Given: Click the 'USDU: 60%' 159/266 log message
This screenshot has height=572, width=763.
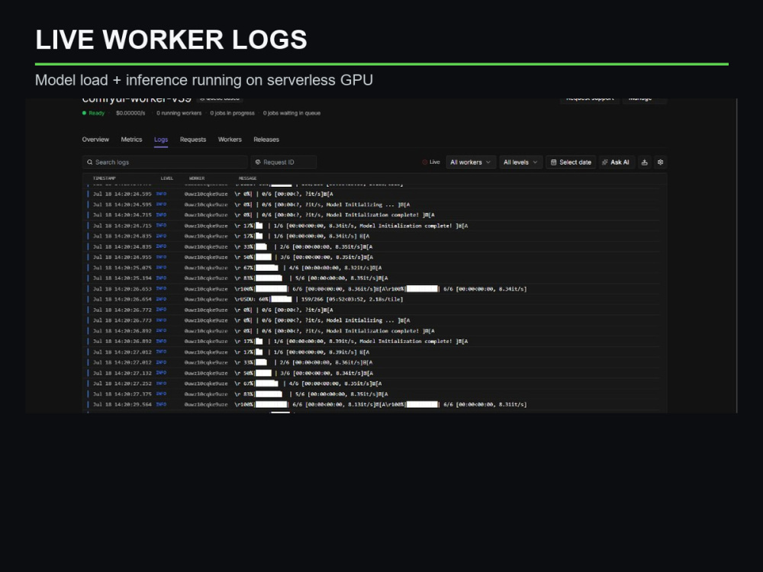Looking at the screenshot, I should click(319, 300).
